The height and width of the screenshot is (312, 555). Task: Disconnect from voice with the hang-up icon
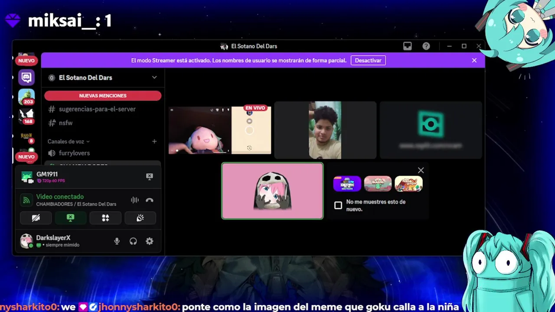[150, 200]
